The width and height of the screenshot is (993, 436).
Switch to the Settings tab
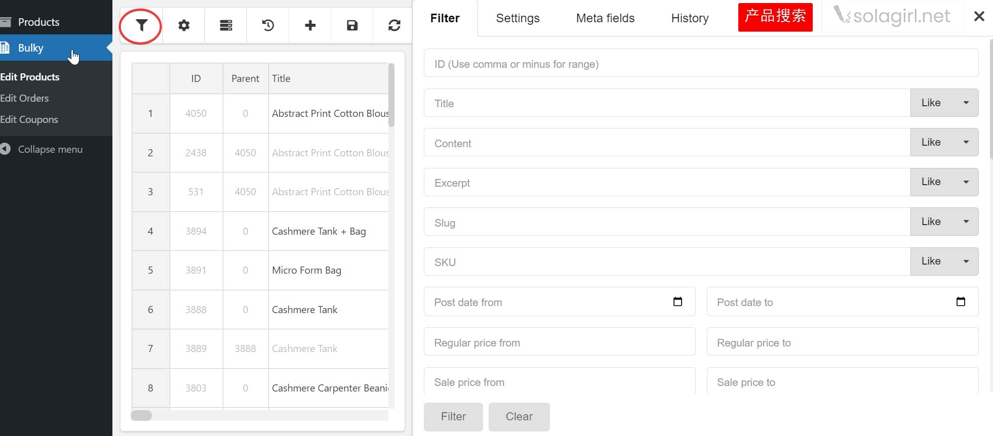(518, 18)
